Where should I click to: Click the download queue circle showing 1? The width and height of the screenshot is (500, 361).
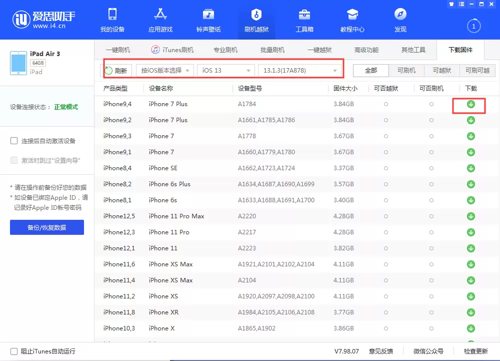click(473, 26)
